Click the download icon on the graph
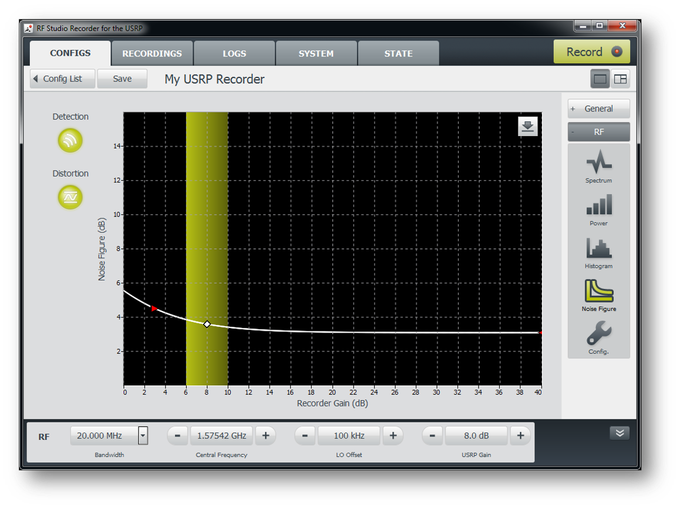This screenshot has width=680, height=508. pos(527,127)
